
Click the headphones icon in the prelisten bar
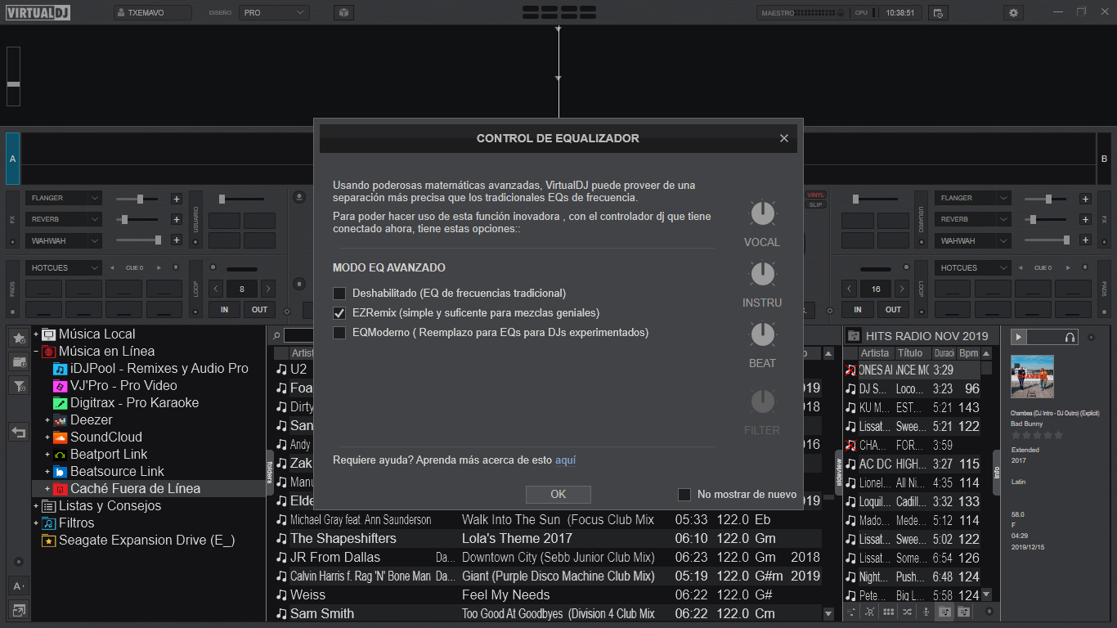click(1070, 337)
